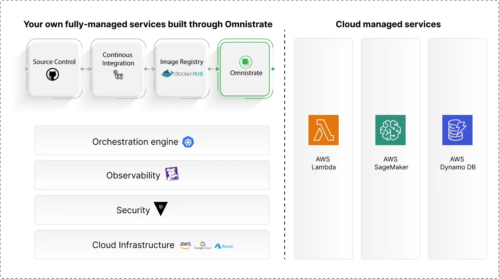Click the 'Omnistrate' text label
The image size is (499, 279).
(x=246, y=73)
